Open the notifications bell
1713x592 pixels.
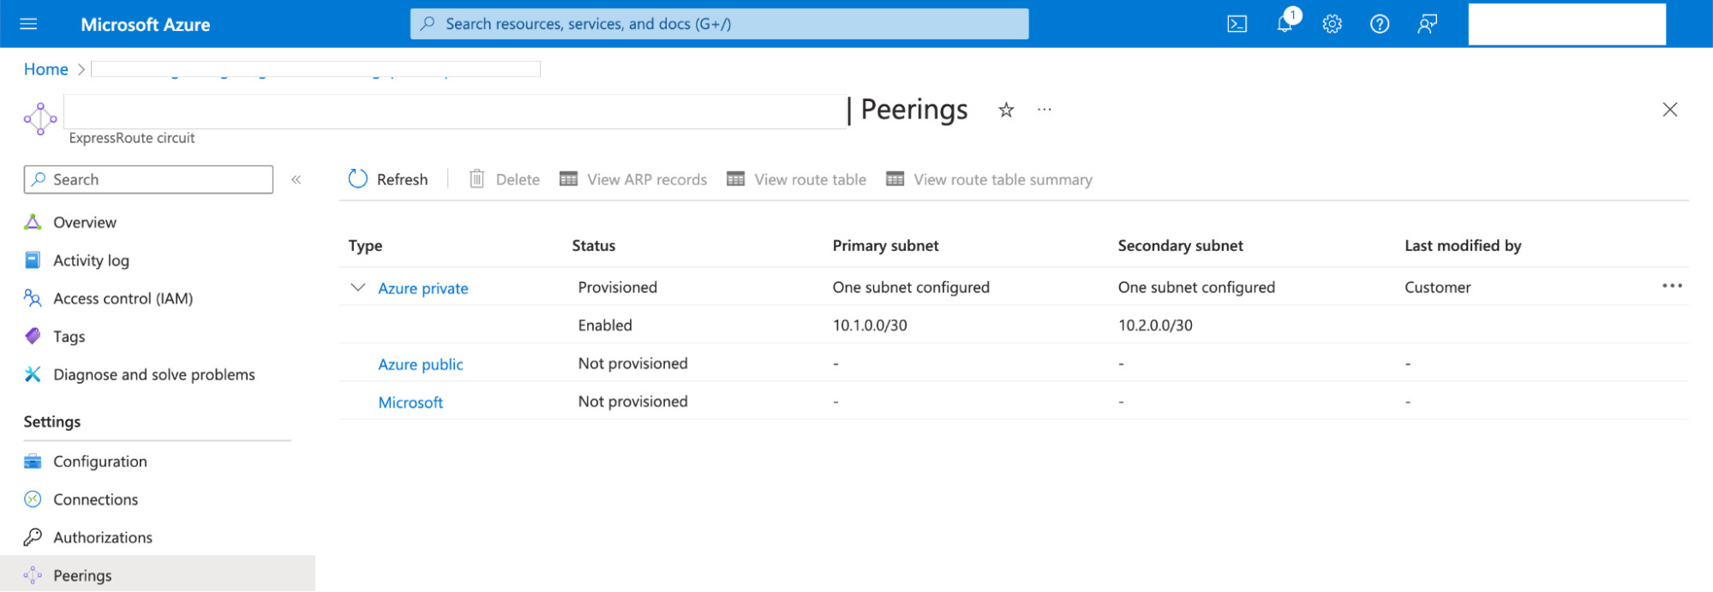1285,23
